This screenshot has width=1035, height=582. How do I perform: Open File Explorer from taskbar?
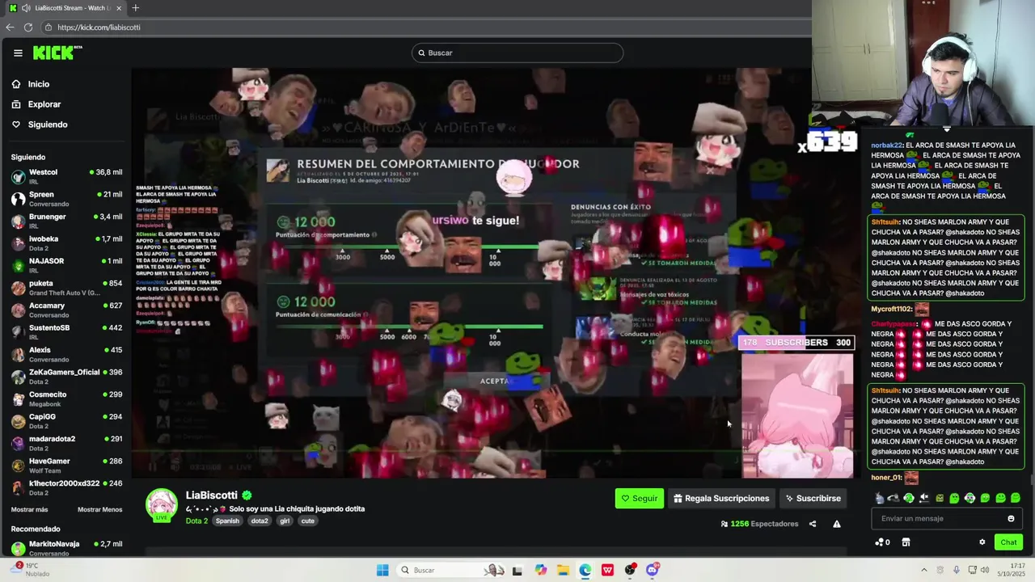pos(563,570)
